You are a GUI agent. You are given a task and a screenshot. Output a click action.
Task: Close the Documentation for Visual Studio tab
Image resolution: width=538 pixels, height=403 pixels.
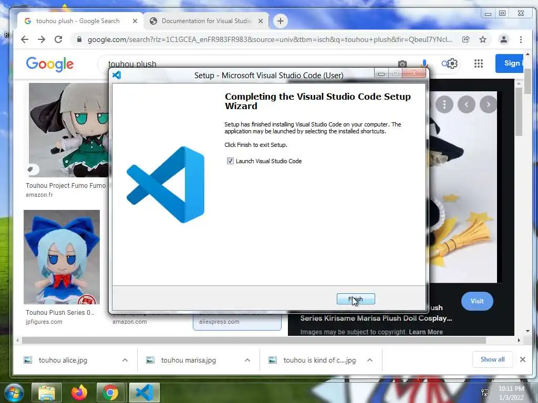point(261,21)
